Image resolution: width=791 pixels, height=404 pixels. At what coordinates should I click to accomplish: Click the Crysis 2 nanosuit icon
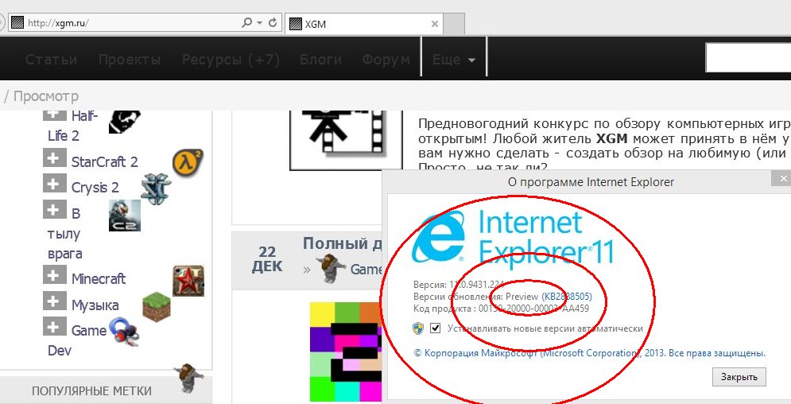click(125, 216)
